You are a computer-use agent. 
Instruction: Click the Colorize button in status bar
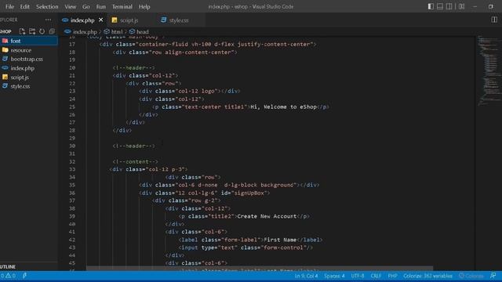[471, 276]
